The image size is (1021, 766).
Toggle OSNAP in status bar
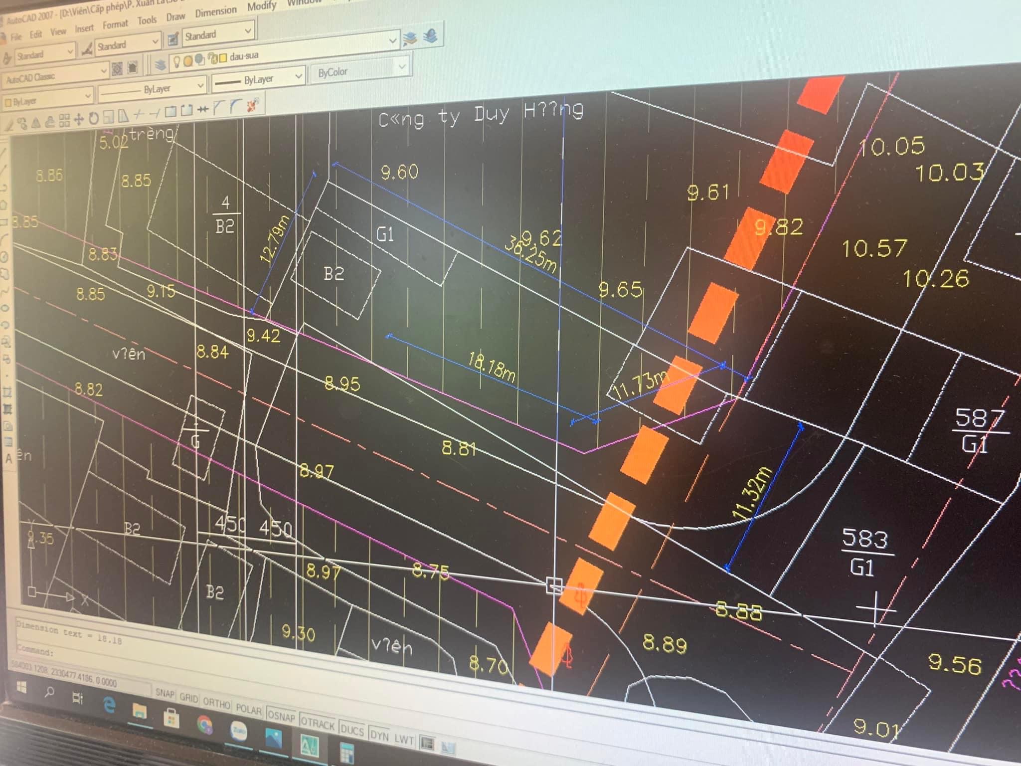(x=282, y=716)
